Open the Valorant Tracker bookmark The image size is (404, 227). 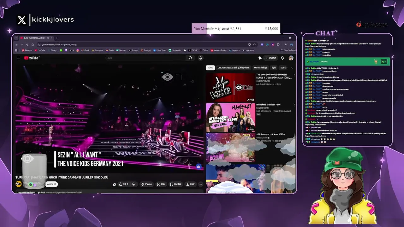point(219,50)
